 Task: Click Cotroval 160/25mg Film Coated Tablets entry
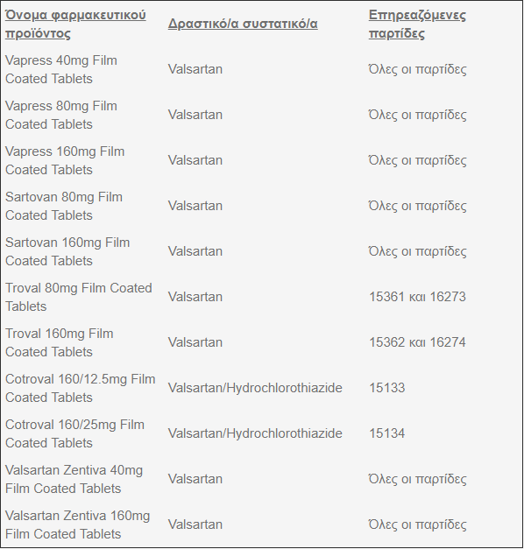[x=74, y=433]
